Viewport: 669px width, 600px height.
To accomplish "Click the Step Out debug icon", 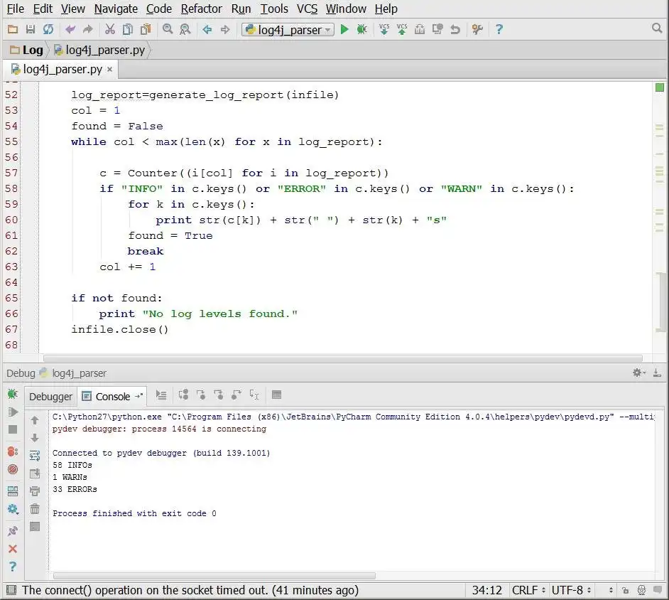I will tap(236, 395).
